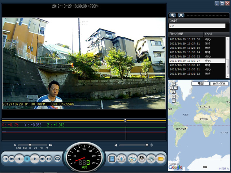Click the play forward button

[35, 158]
